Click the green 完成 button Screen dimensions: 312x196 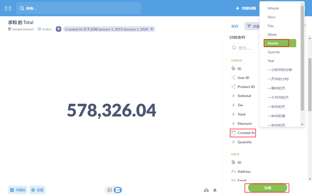[x=267, y=188]
